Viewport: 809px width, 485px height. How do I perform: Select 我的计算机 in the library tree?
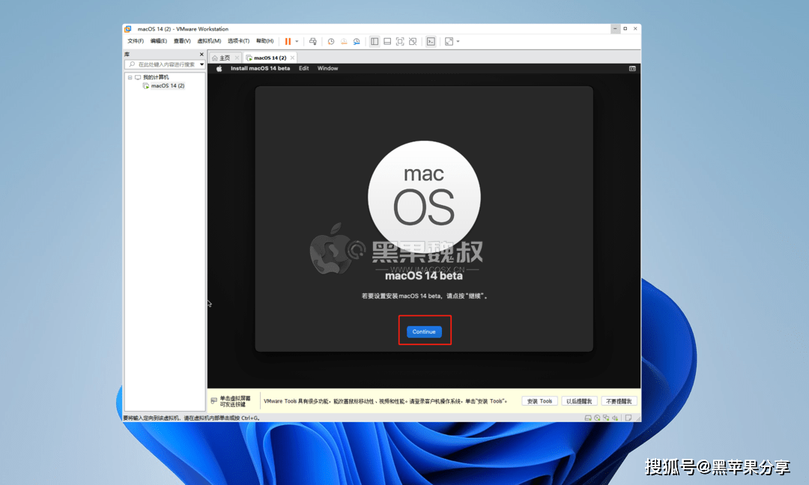(x=155, y=77)
